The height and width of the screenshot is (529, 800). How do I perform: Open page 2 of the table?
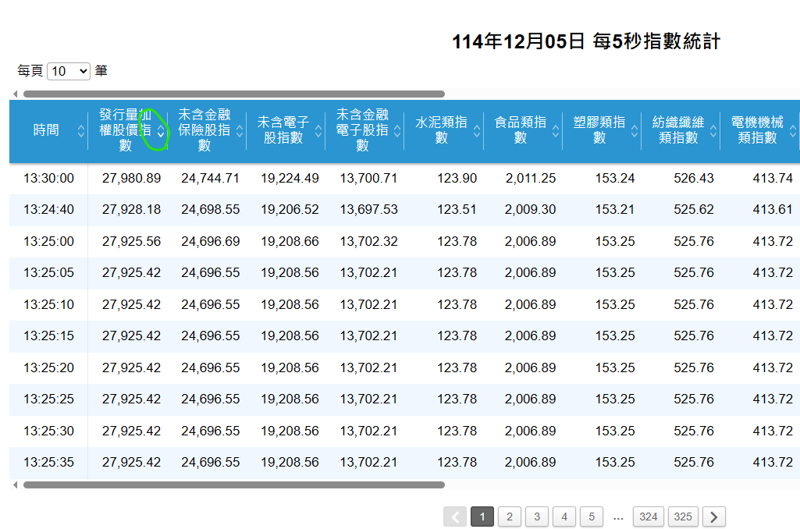coord(509,517)
